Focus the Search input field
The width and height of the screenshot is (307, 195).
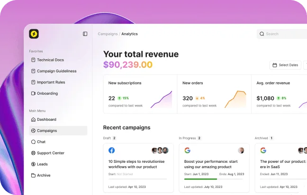pos(282,34)
